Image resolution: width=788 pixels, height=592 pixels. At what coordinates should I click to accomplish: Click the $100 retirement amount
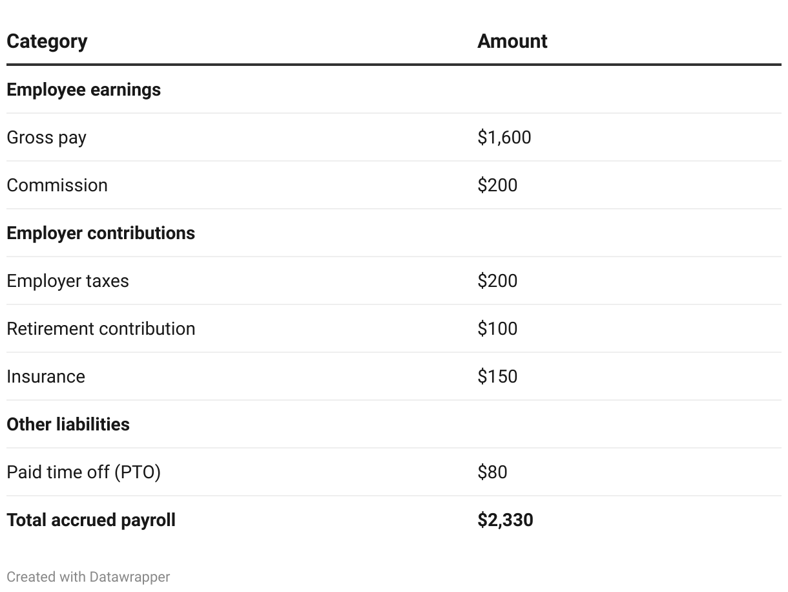point(497,329)
